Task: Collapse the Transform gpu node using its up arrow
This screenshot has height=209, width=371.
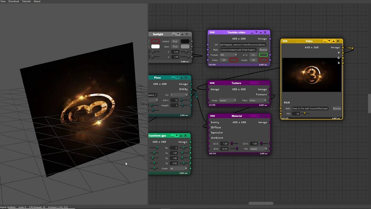Action: [181, 135]
